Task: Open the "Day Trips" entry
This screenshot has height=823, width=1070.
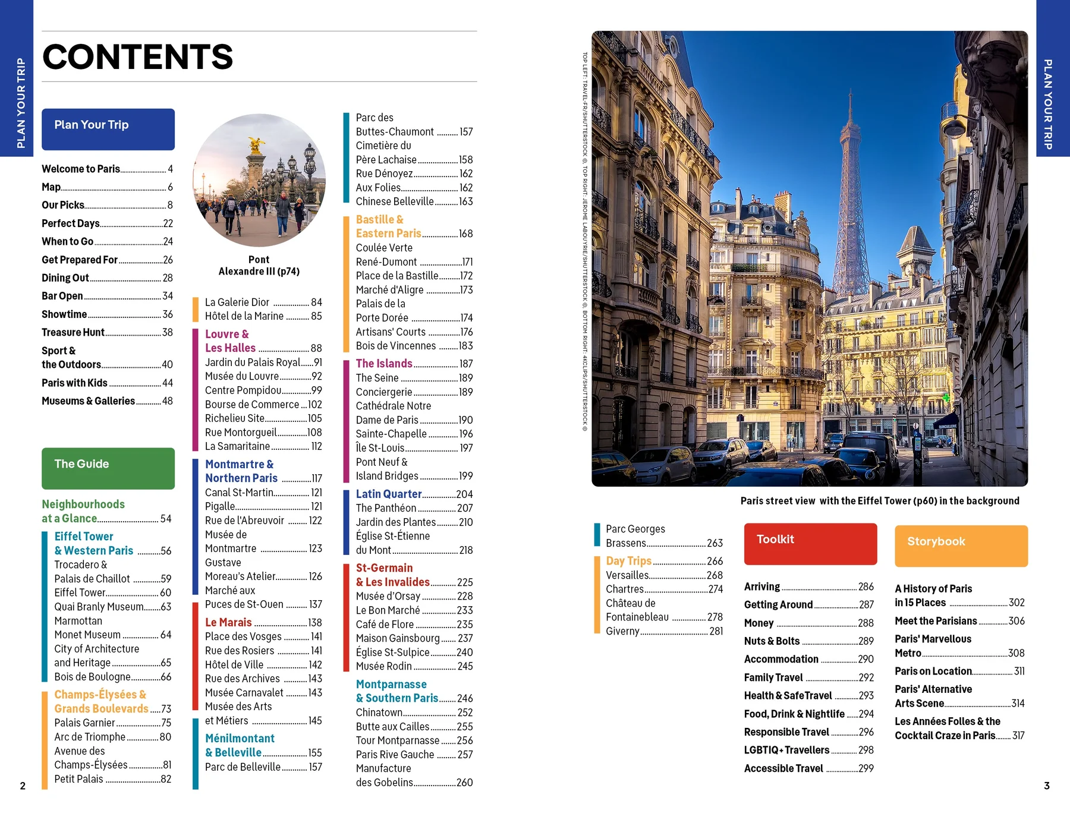Action: coord(628,560)
